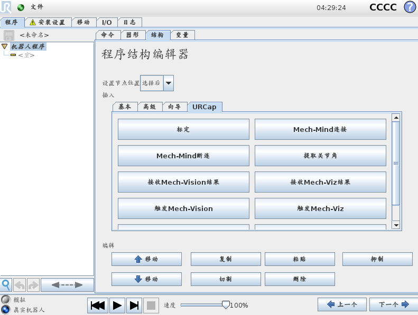The height and width of the screenshot is (315, 418).
Task: Select the 模拟 simulation mode radio button
Action: tap(6, 300)
